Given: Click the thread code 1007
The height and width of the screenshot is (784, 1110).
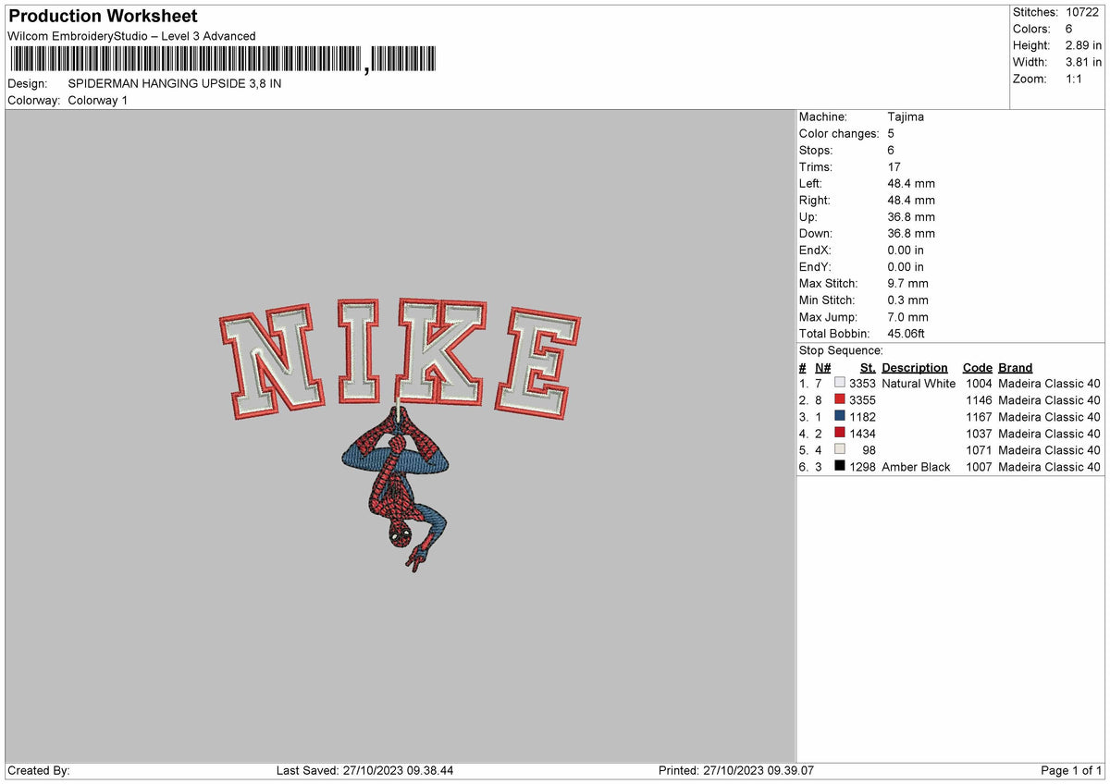Looking at the screenshot, I should (x=979, y=466).
